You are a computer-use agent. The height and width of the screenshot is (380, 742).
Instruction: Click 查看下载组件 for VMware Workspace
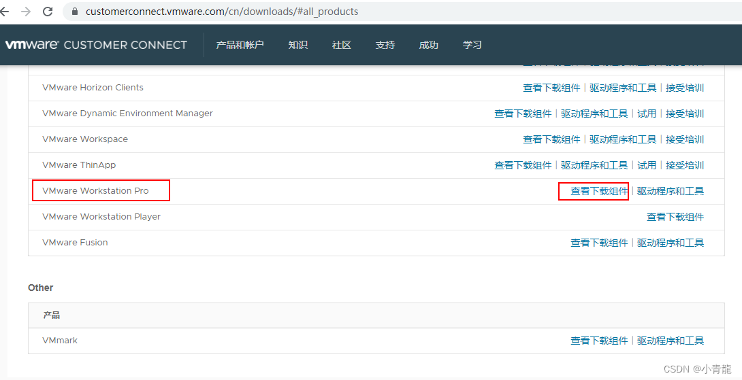pos(551,139)
